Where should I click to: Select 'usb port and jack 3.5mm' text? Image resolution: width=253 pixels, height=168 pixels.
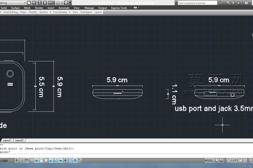click(214, 108)
